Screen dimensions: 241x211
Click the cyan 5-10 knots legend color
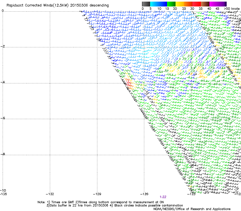tap(154, 4)
